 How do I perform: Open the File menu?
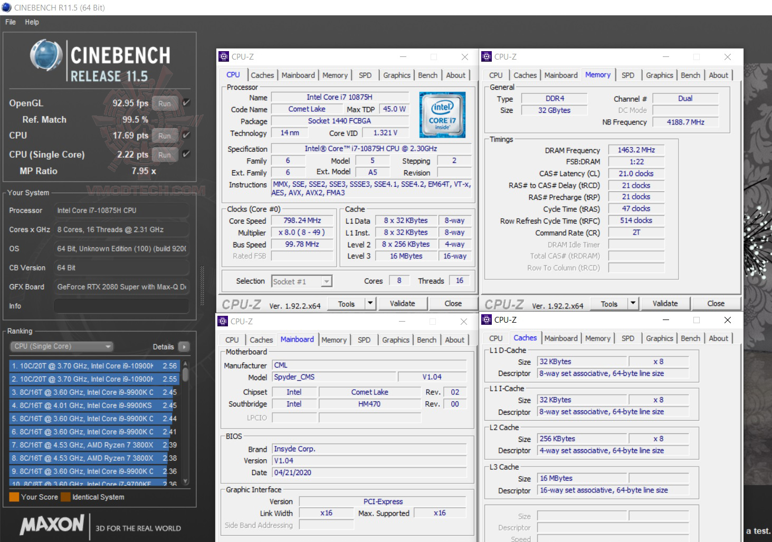tap(11, 22)
